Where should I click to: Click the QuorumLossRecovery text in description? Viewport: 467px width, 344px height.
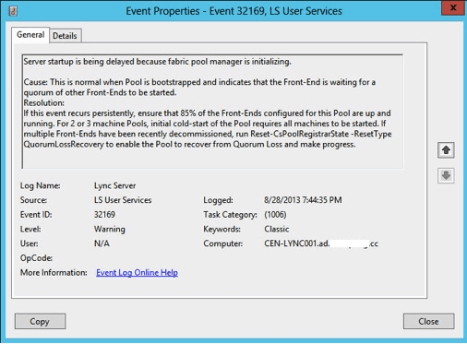[x=64, y=145]
